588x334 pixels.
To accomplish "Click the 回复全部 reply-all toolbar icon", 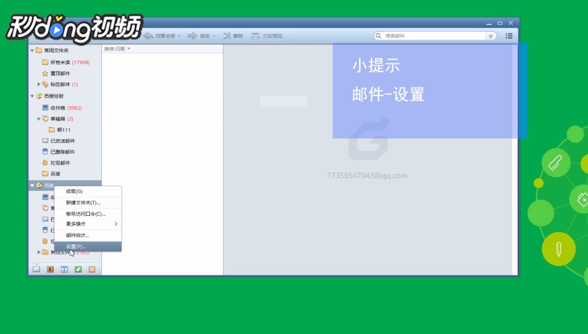I will [149, 36].
